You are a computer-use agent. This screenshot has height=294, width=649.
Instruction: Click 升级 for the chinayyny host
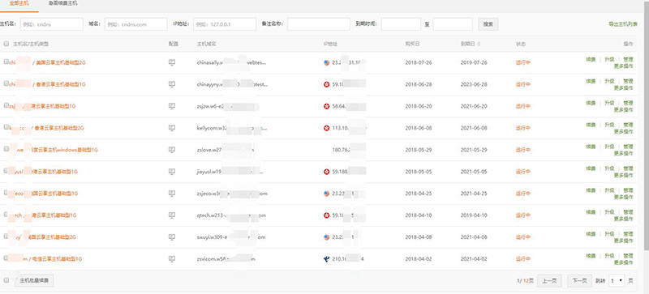pos(609,82)
